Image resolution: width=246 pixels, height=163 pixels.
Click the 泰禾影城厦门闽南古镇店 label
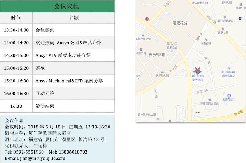coord(229,74)
